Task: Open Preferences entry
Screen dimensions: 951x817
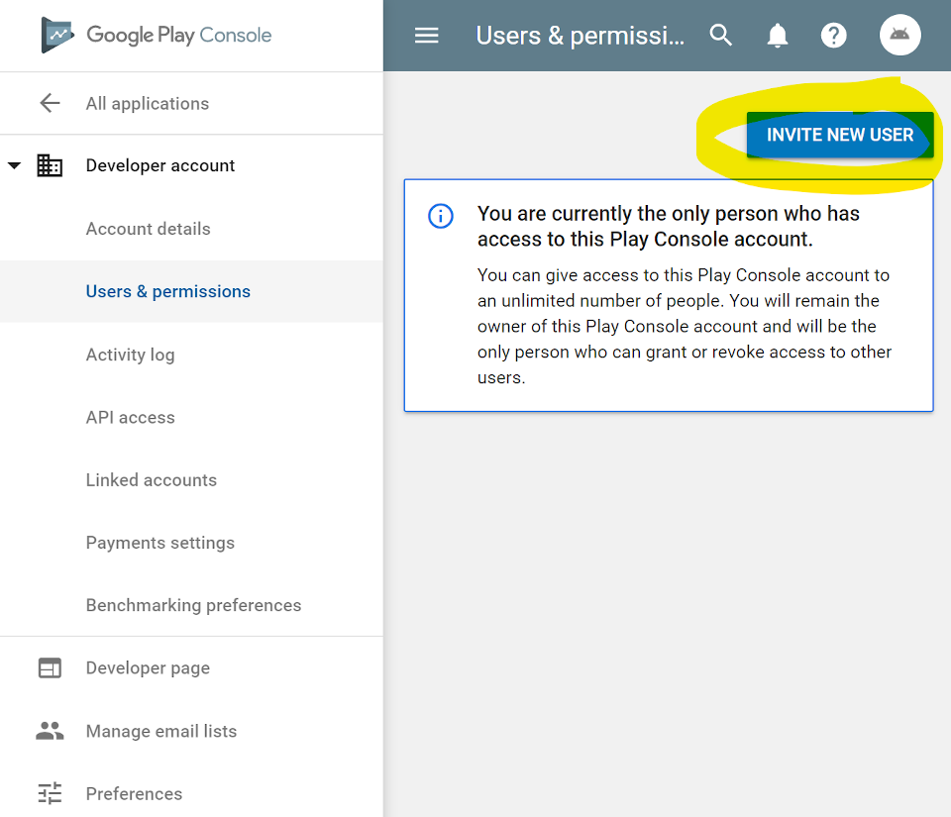Action: pos(134,794)
